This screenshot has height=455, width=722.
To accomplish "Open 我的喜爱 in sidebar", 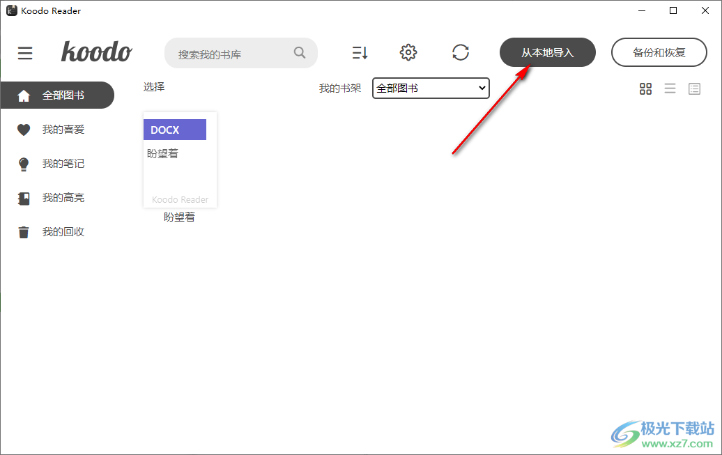I will tap(63, 130).
